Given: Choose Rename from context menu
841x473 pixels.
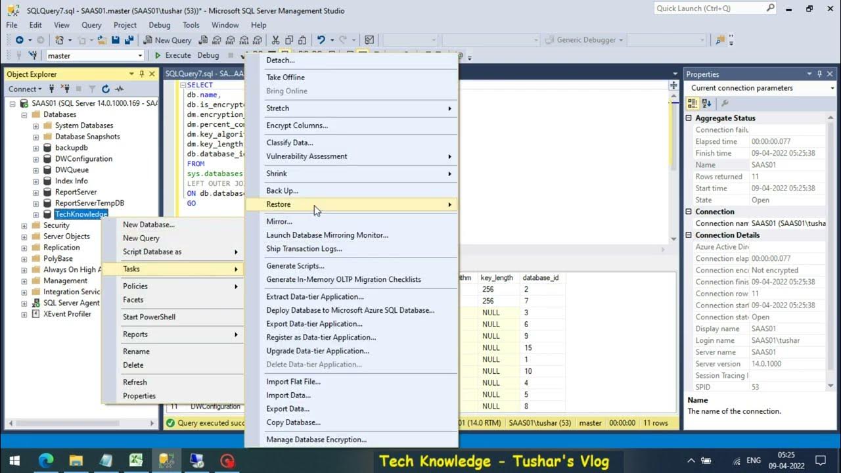Looking at the screenshot, I should [173, 351].
